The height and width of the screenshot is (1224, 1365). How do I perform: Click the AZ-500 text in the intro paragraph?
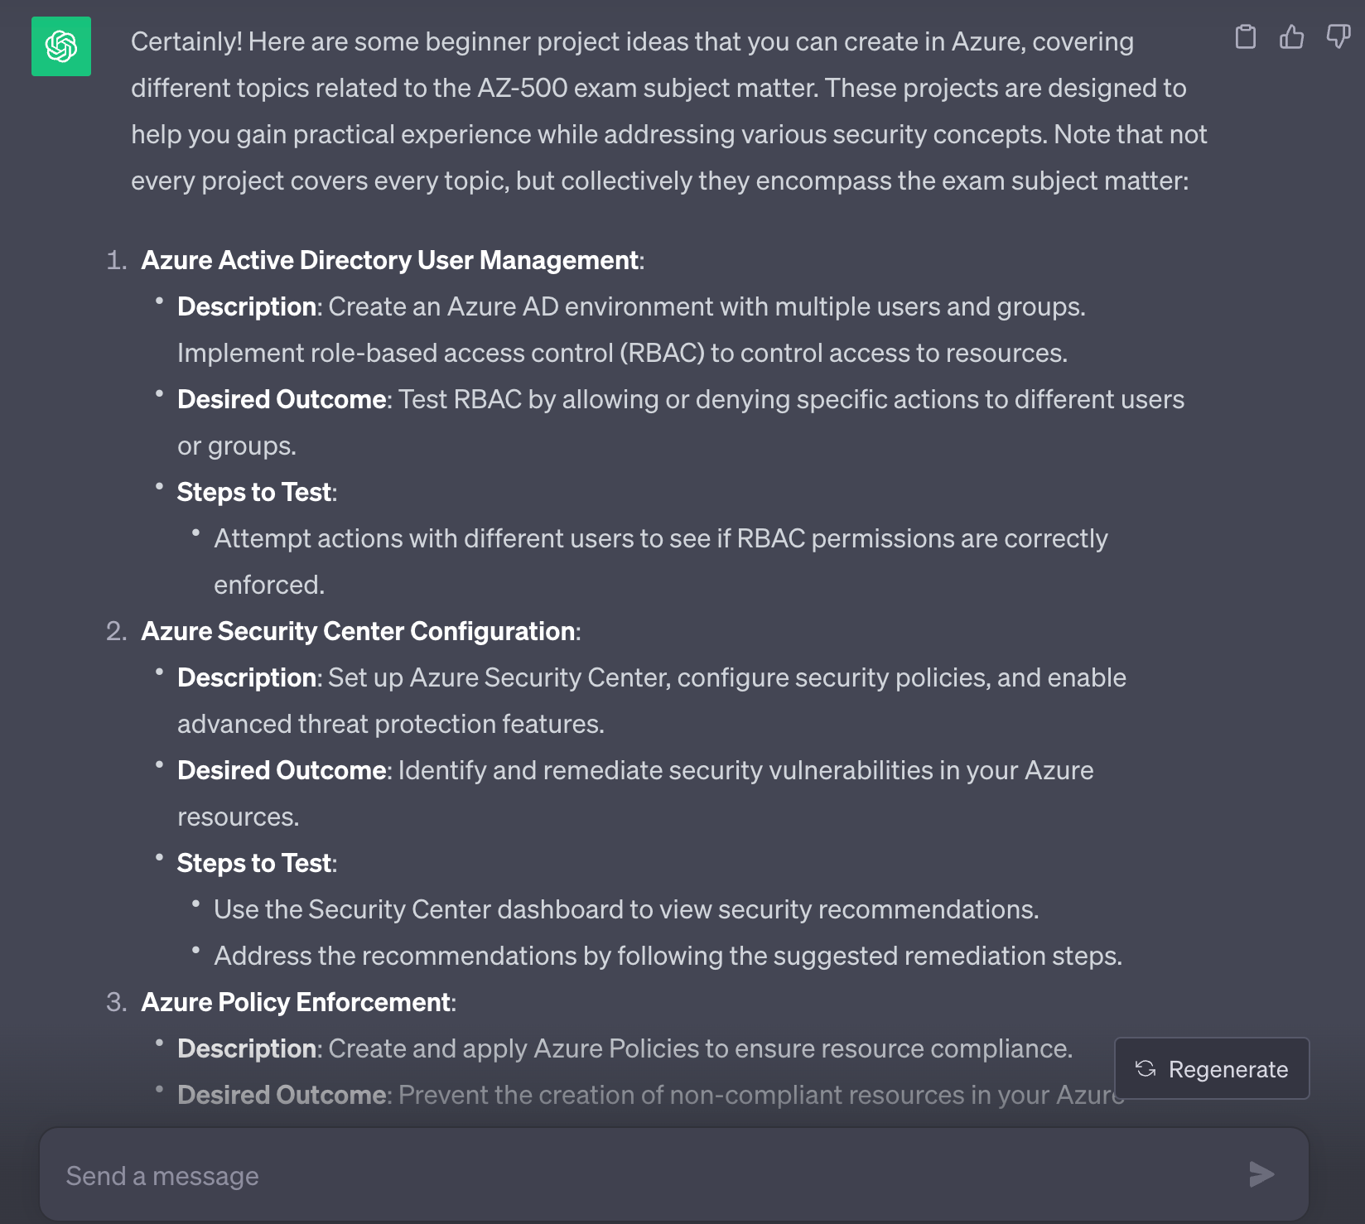pyautogui.click(x=522, y=88)
